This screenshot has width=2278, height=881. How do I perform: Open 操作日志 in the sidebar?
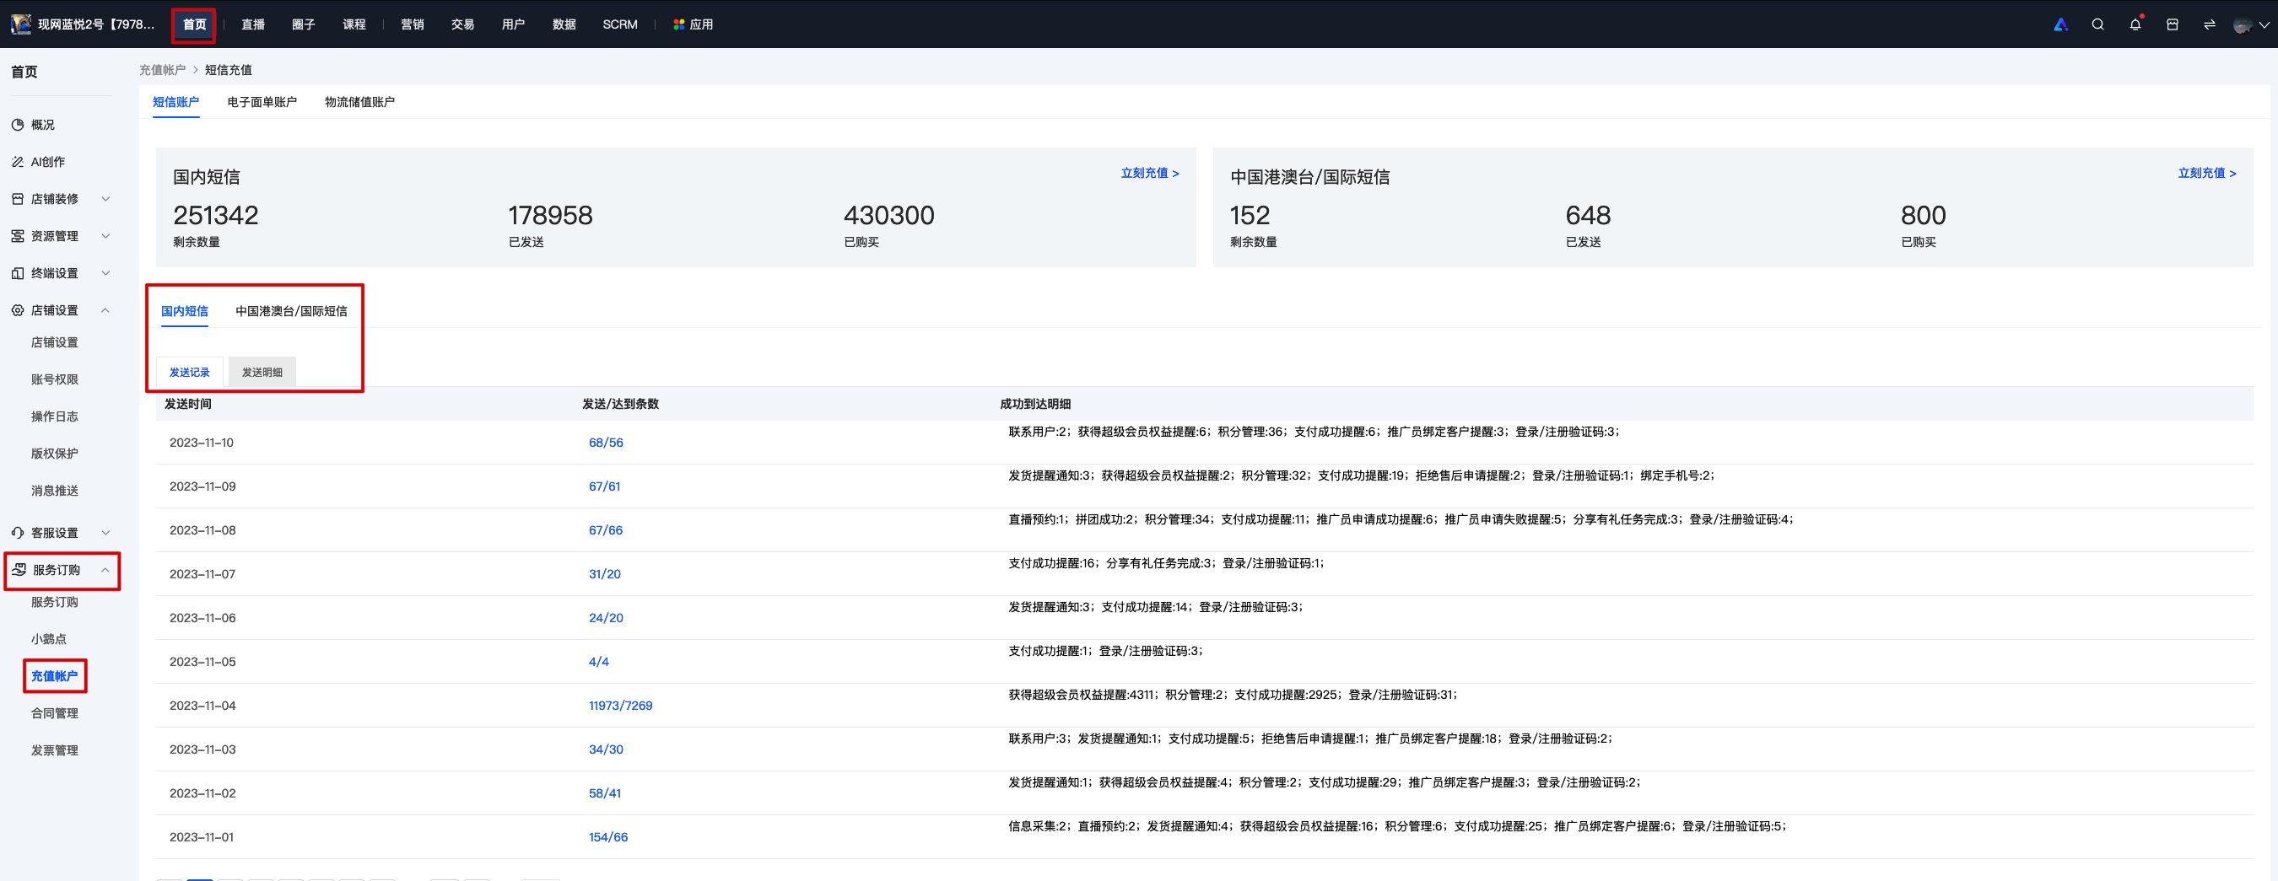(55, 416)
